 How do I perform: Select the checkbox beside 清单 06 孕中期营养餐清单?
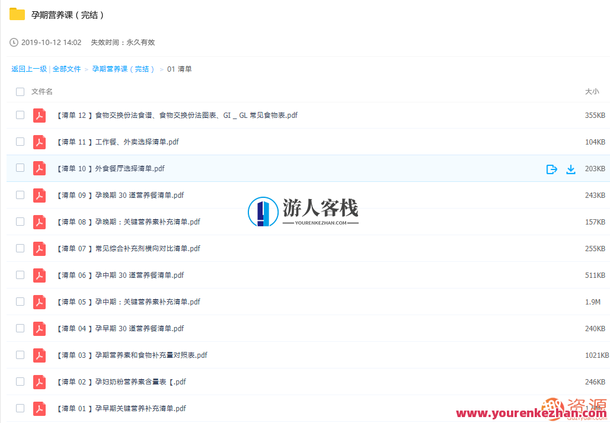click(20, 275)
